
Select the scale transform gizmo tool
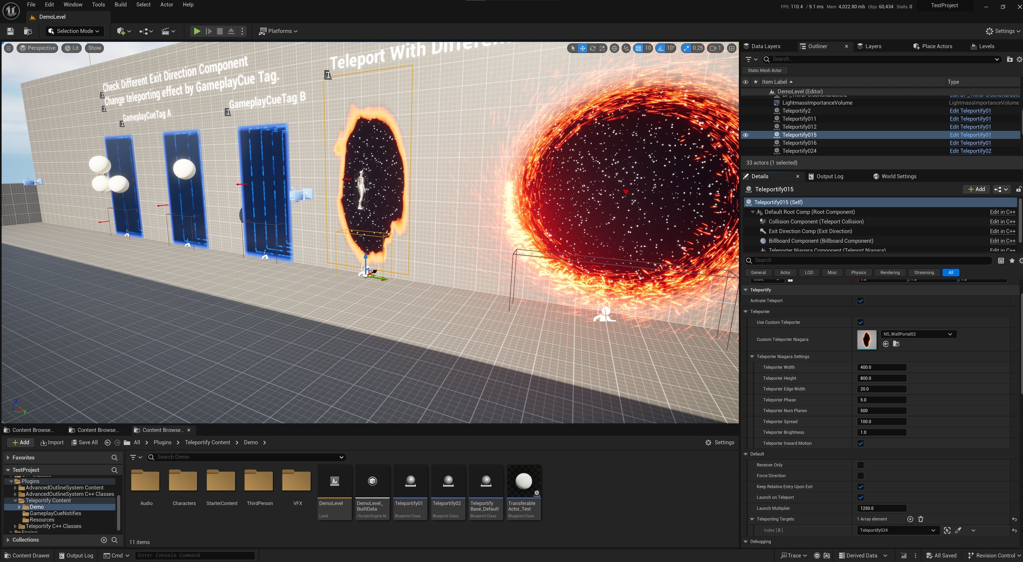[x=602, y=48]
